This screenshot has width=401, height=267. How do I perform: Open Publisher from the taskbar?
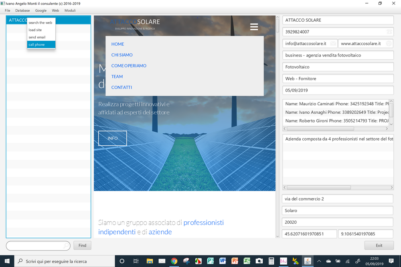211,261
